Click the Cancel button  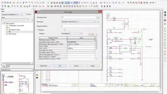[x=76, y=66]
